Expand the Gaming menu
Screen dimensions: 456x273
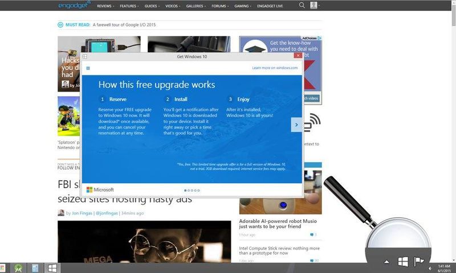pos(243,6)
